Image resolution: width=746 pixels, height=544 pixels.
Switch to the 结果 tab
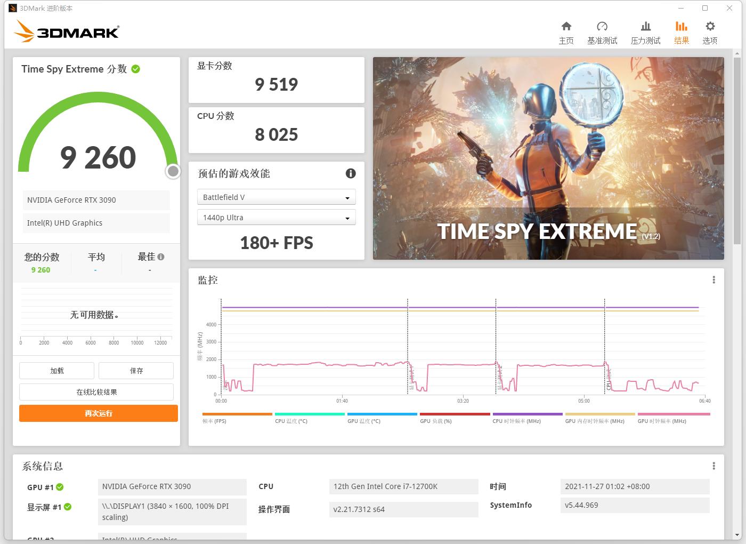pos(682,31)
